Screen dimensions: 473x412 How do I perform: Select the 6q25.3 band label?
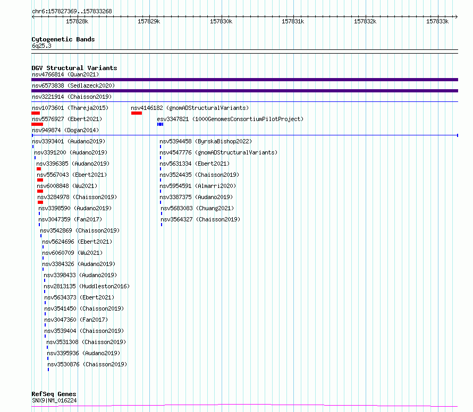click(x=41, y=46)
